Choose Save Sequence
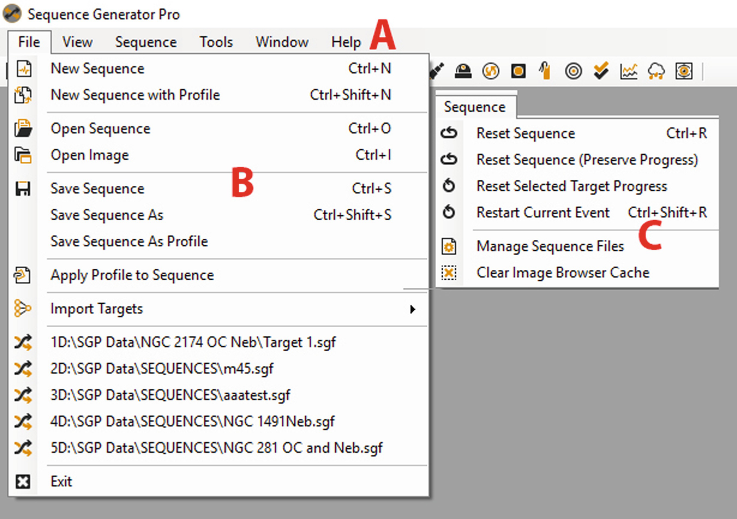The height and width of the screenshot is (519, 737). tap(218, 188)
